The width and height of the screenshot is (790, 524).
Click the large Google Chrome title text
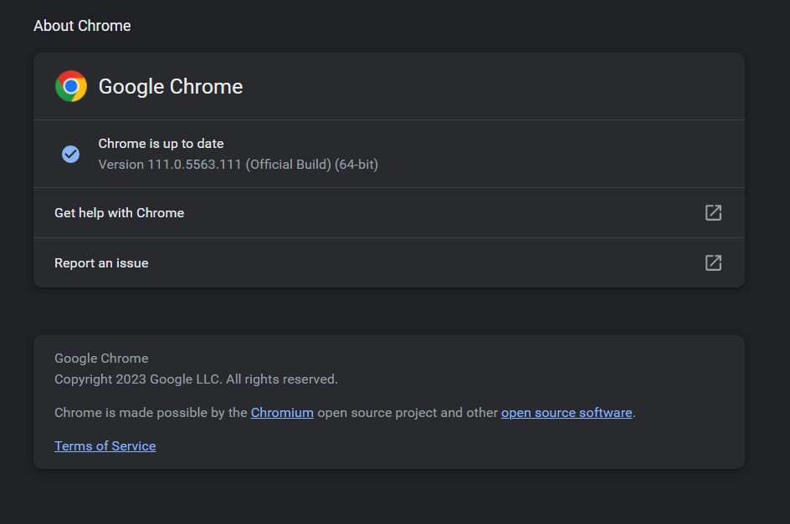point(170,87)
